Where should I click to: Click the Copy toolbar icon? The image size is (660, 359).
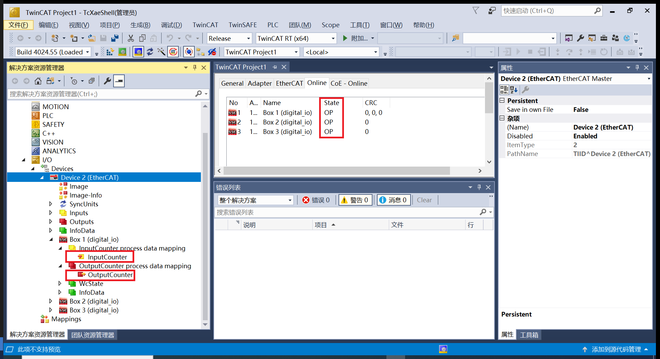tap(142, 38)
